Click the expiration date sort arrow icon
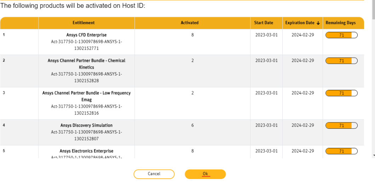The height and width of the screenshot is (184, 375). (318, 23)
